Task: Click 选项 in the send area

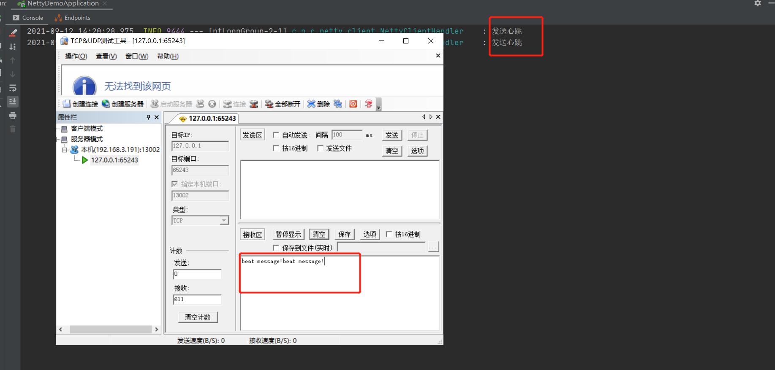Action: tap(417, 151)
